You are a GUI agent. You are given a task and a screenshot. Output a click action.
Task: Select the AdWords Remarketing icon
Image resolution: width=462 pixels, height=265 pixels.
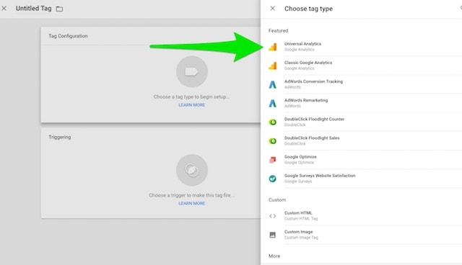(273, 104)
